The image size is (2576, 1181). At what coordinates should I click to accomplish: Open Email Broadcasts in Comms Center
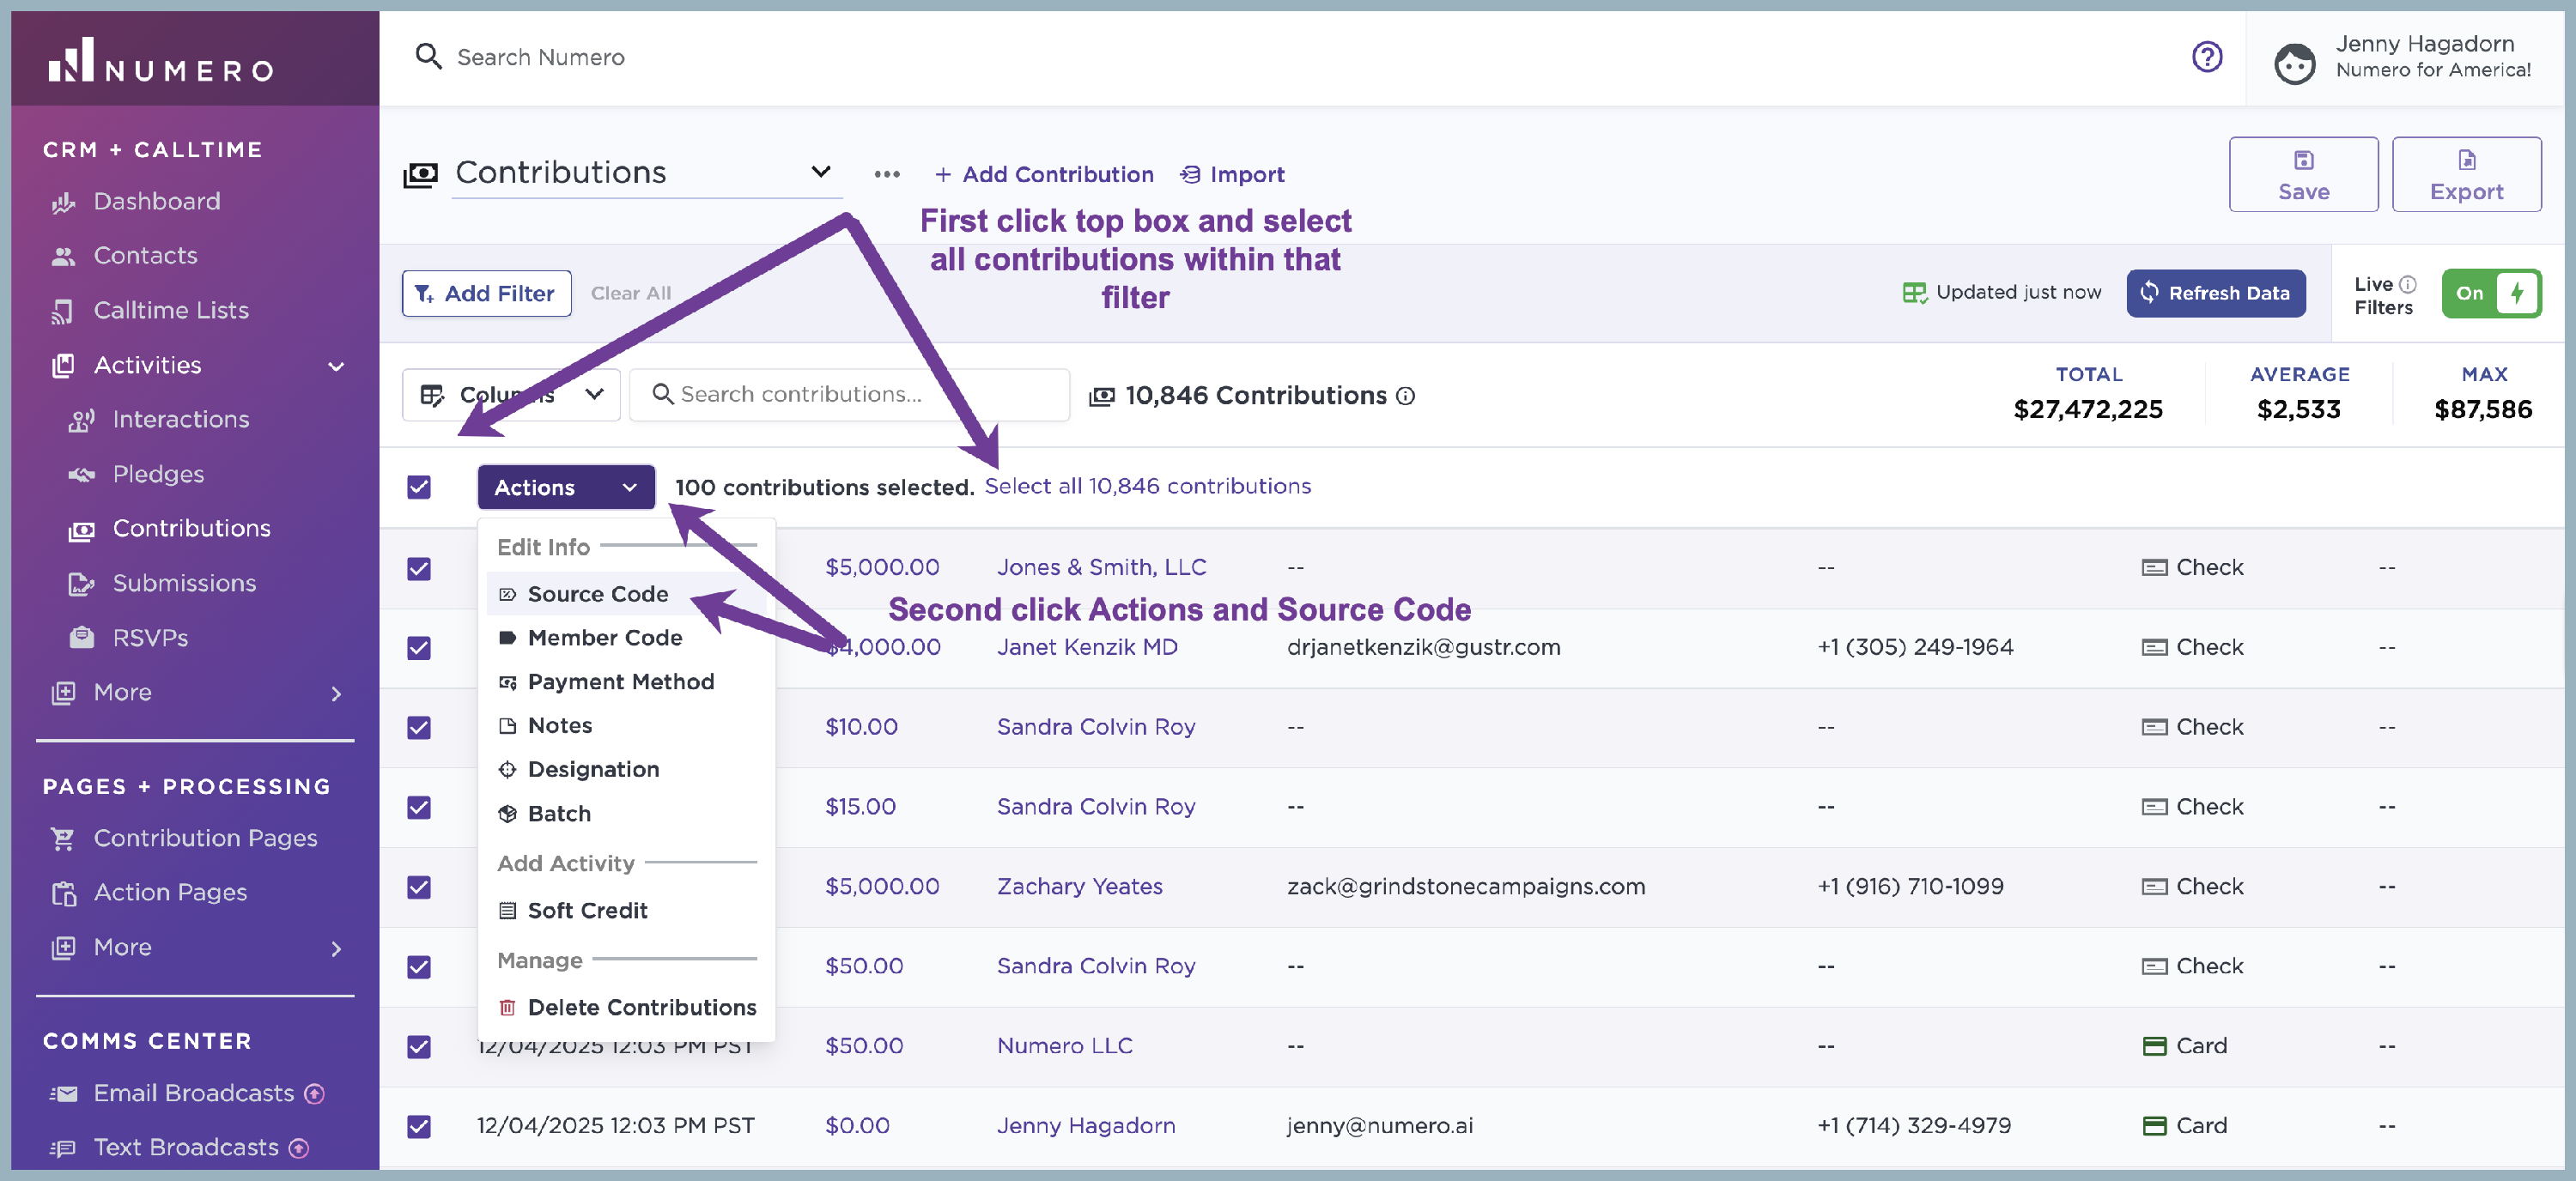coord(193,1093)
